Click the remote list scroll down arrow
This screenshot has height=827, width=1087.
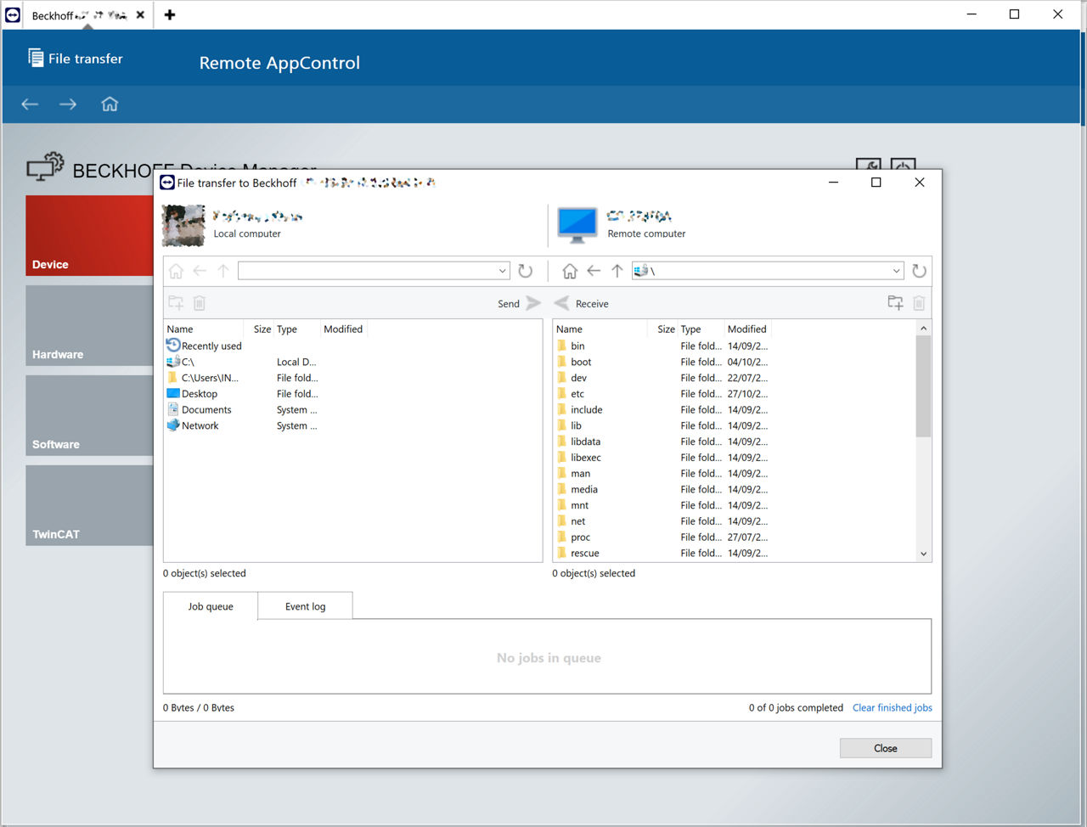[x=923, y=554]
